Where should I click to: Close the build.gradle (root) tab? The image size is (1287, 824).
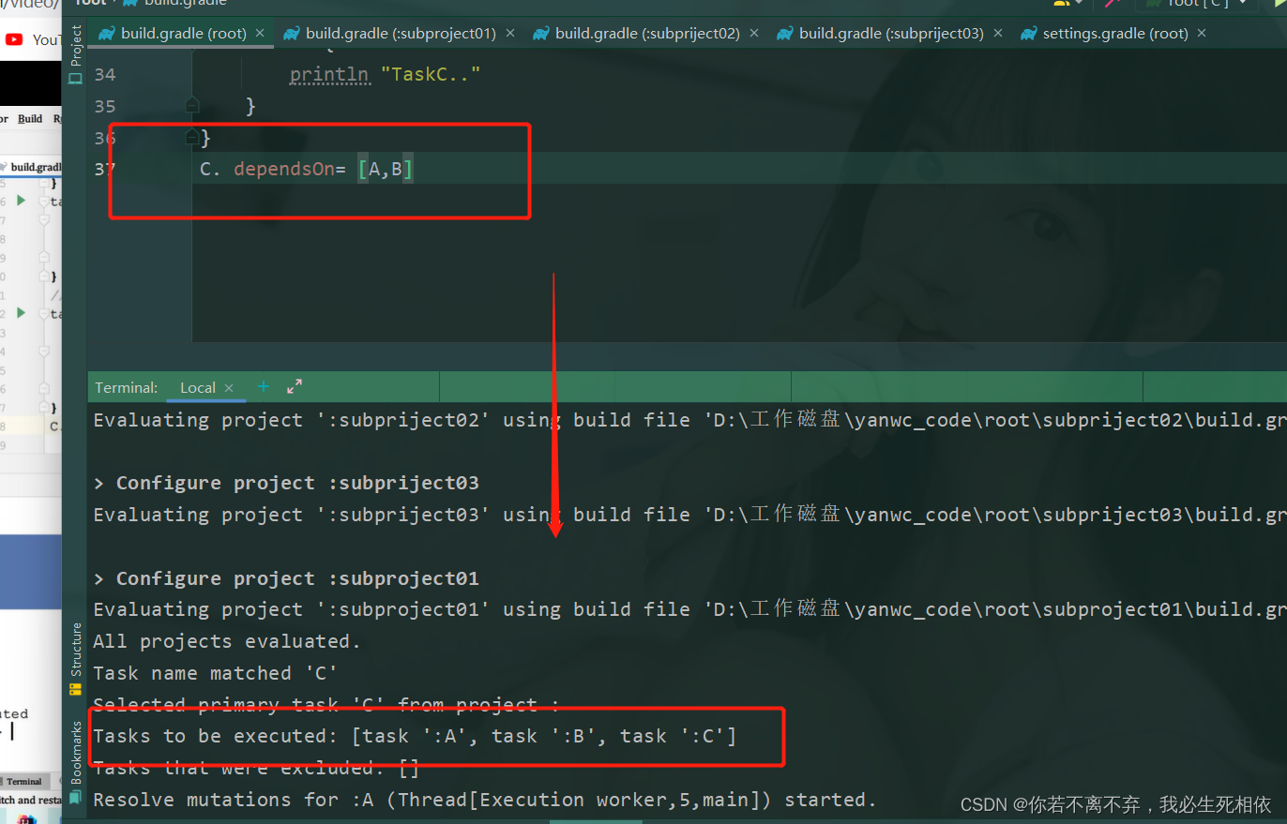click(260, 34)
